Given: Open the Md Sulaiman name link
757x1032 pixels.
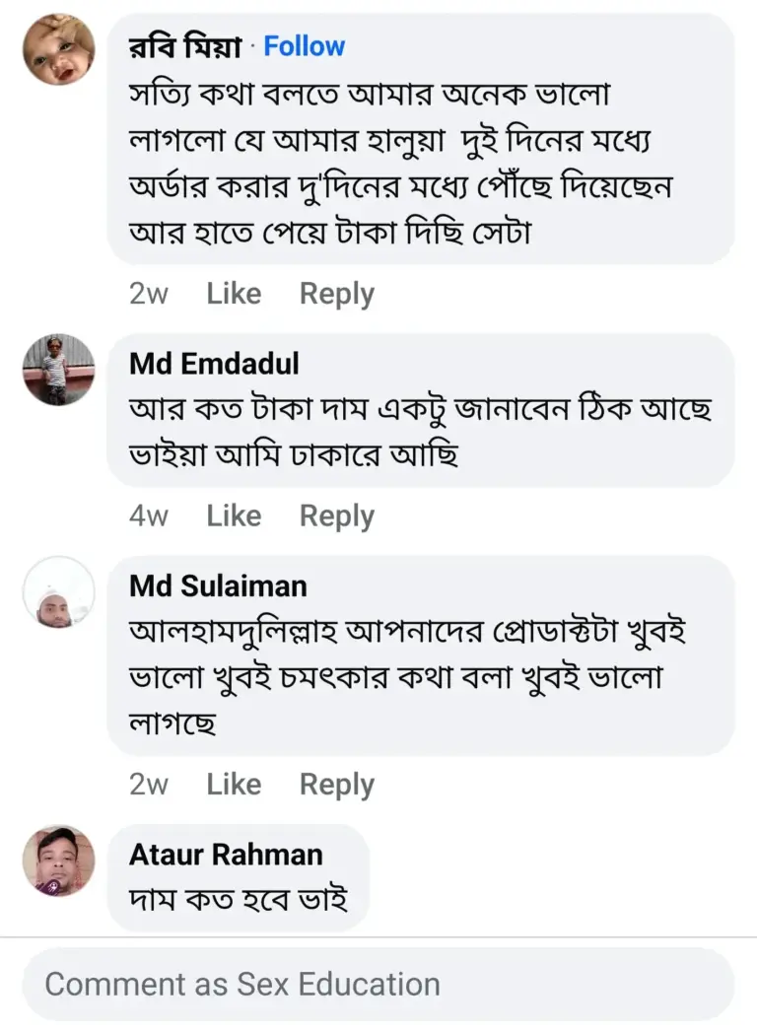Looking at the screenshot, I should click(218, 586).
